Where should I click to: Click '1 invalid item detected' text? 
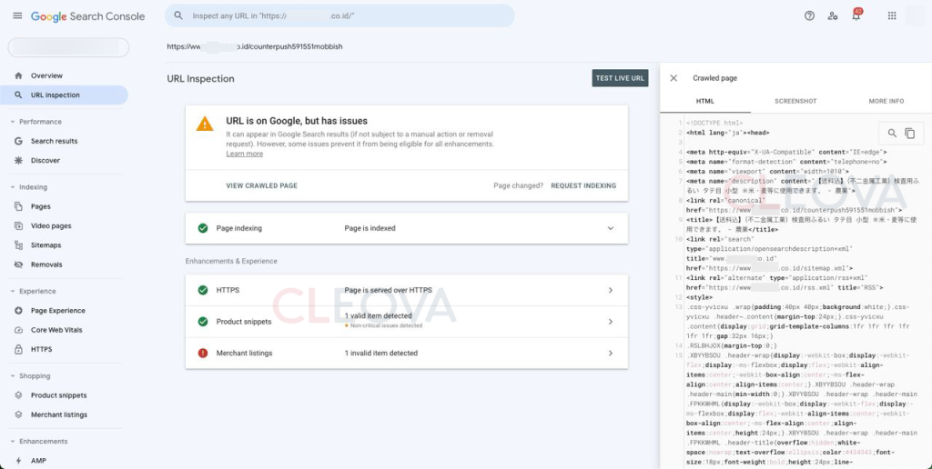[x=381, y=354]
